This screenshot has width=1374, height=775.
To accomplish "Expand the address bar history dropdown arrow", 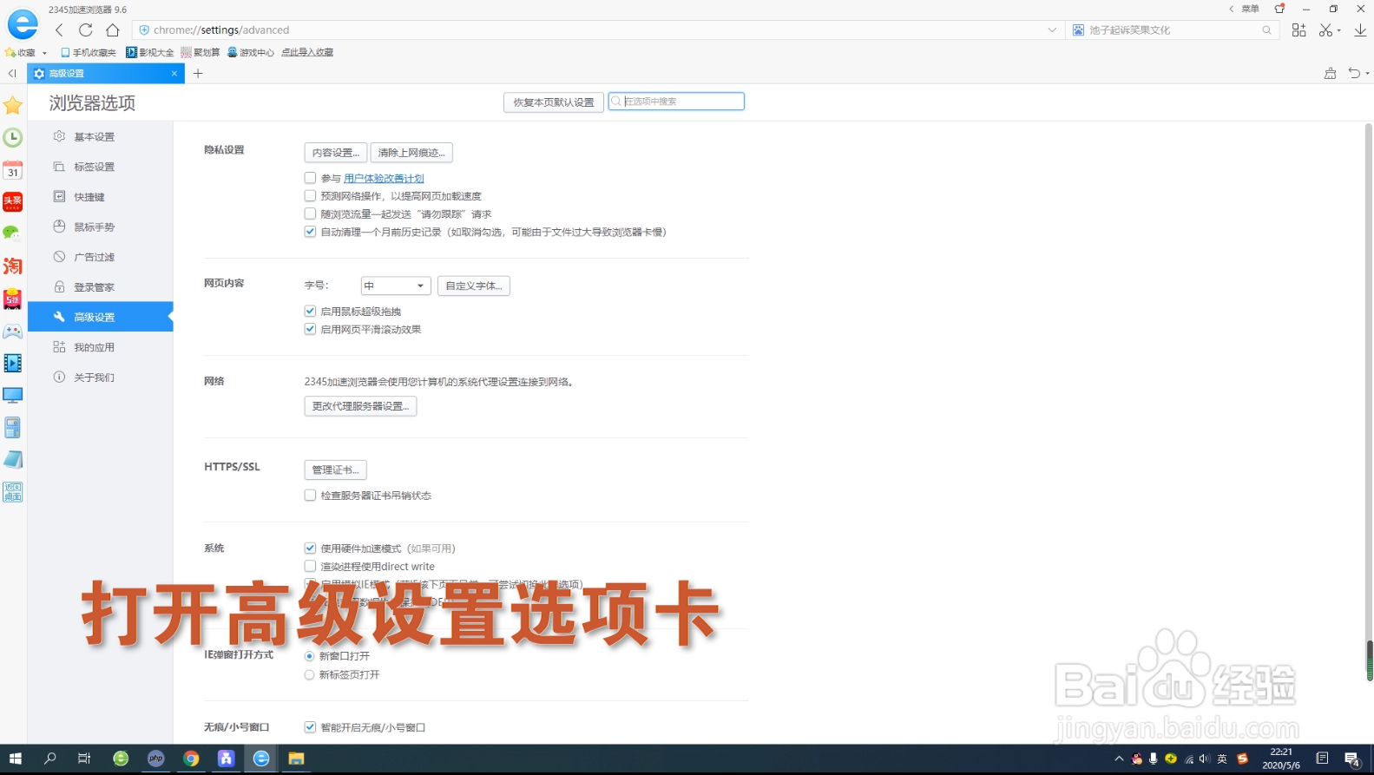I will coord(1052,30).
